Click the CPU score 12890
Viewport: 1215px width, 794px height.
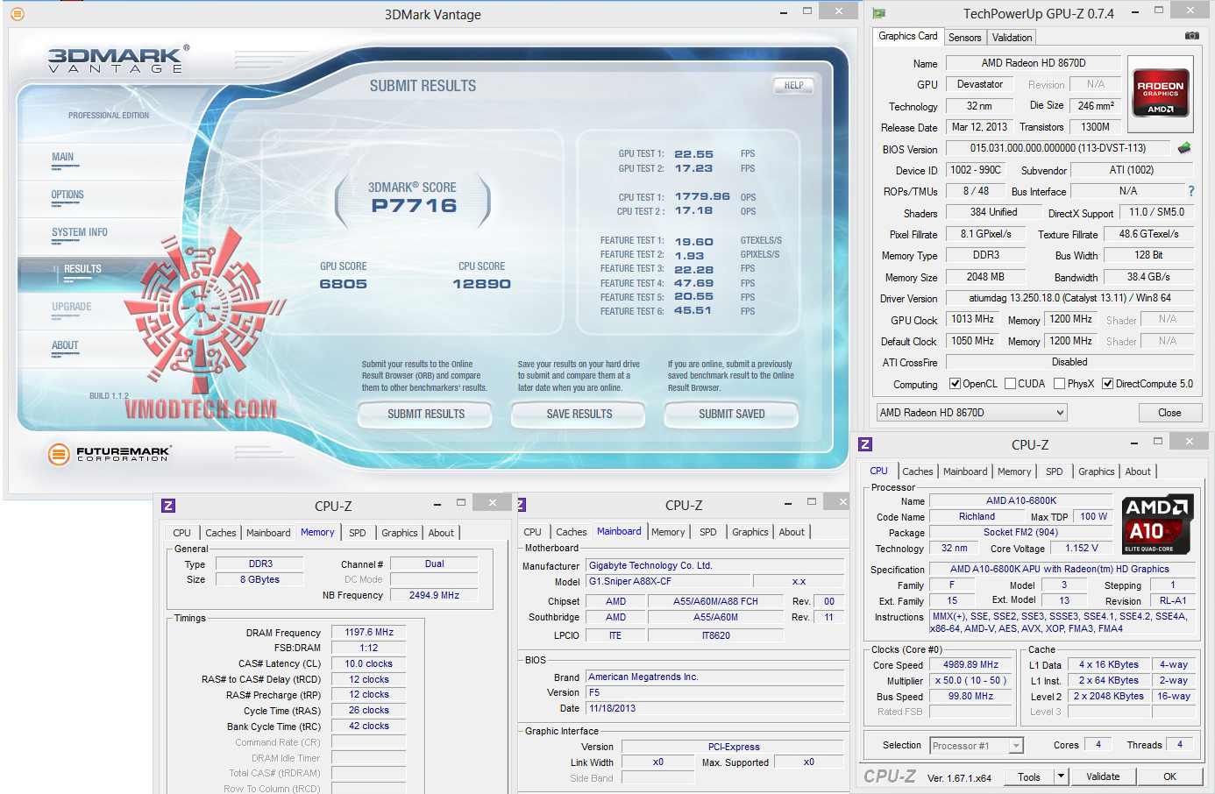point(481,284)
